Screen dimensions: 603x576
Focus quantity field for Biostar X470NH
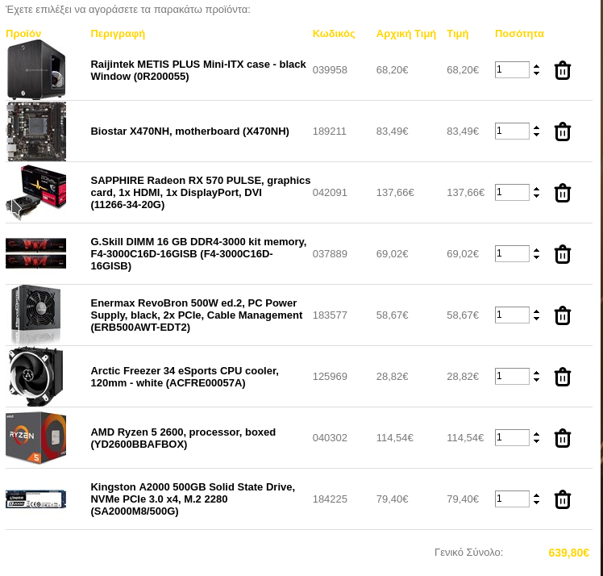[512, 131]
